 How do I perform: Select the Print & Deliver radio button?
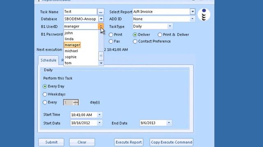point(160,35)
